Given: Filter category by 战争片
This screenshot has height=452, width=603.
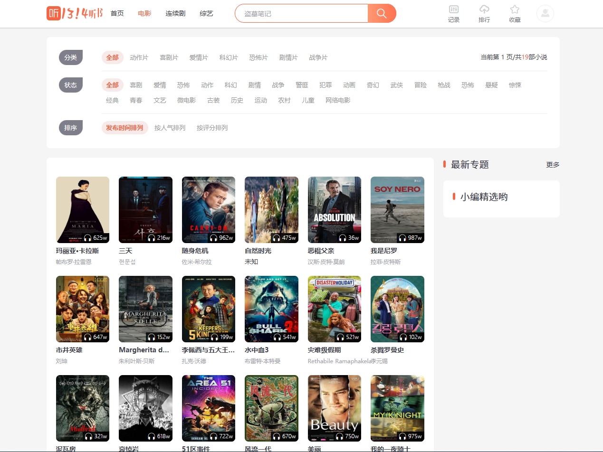Looking at the screenshot, I should click(318, 57).
